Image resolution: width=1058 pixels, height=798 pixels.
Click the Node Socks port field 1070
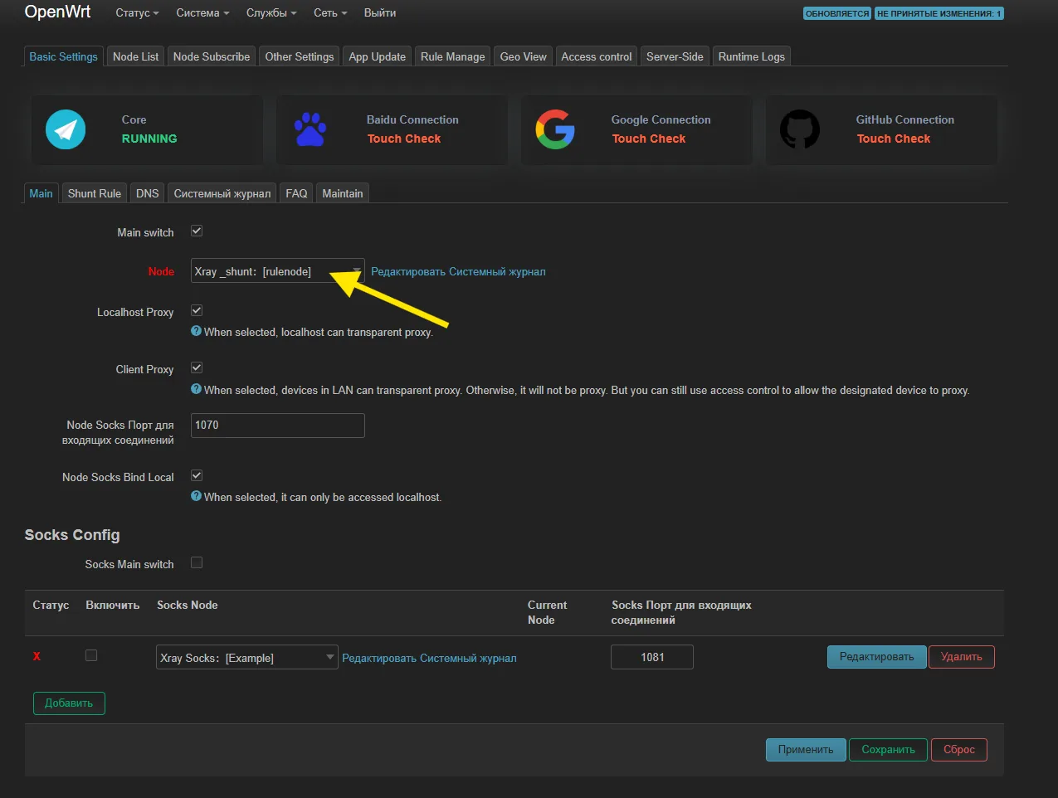(x=277, y=425)
